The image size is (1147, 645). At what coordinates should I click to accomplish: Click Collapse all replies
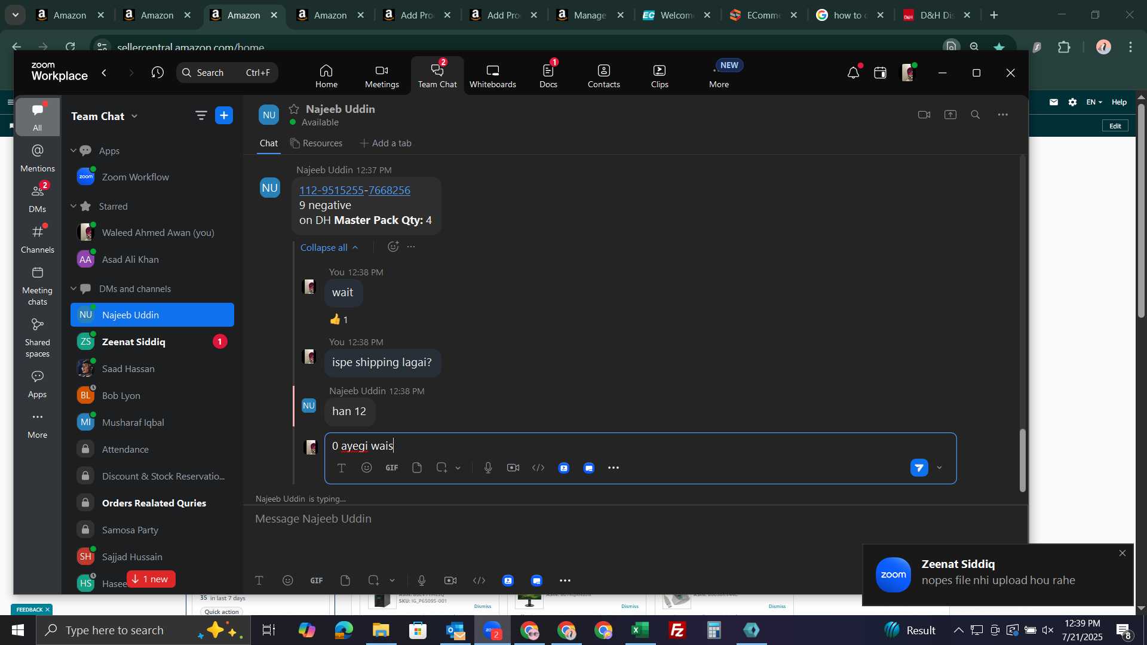point(329,247)
